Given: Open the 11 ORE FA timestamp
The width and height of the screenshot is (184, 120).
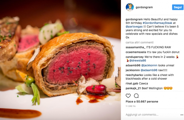Looking at the screenshot, I should [x=131, y=106].
